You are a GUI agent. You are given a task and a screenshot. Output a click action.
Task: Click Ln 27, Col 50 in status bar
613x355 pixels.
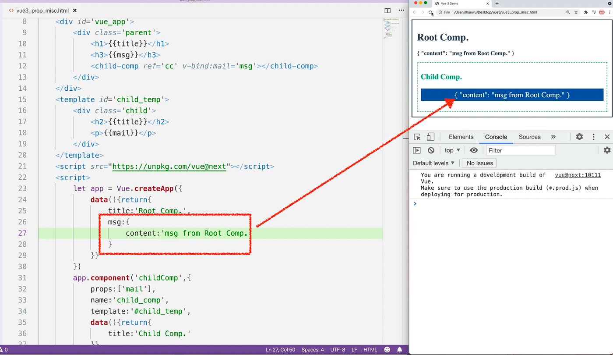pos(280,350)
